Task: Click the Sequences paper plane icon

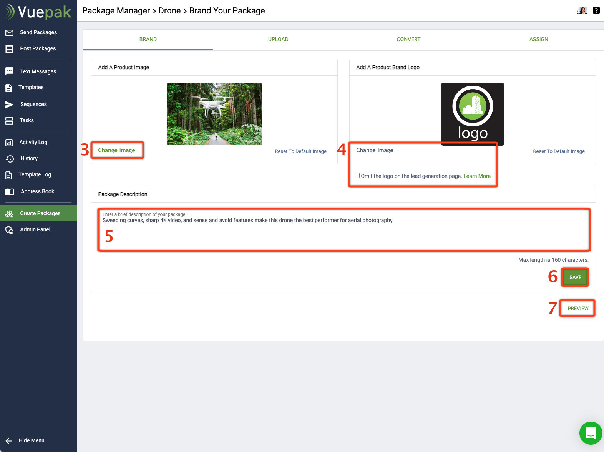Action: (10, 105)
